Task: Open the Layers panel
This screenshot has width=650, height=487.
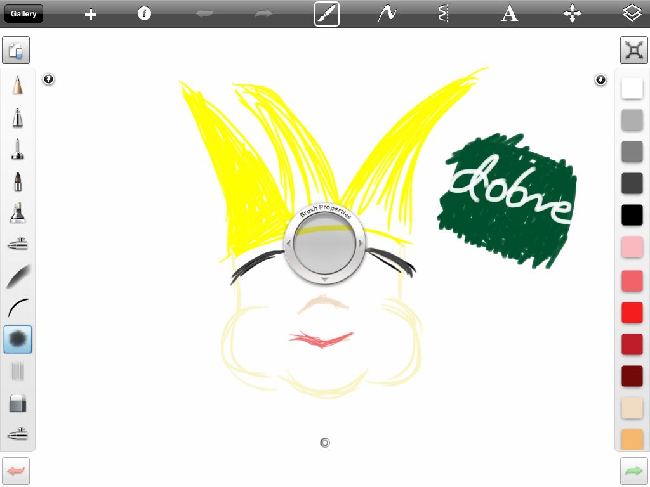Action: pyautogui.click(x=632, y=13)
